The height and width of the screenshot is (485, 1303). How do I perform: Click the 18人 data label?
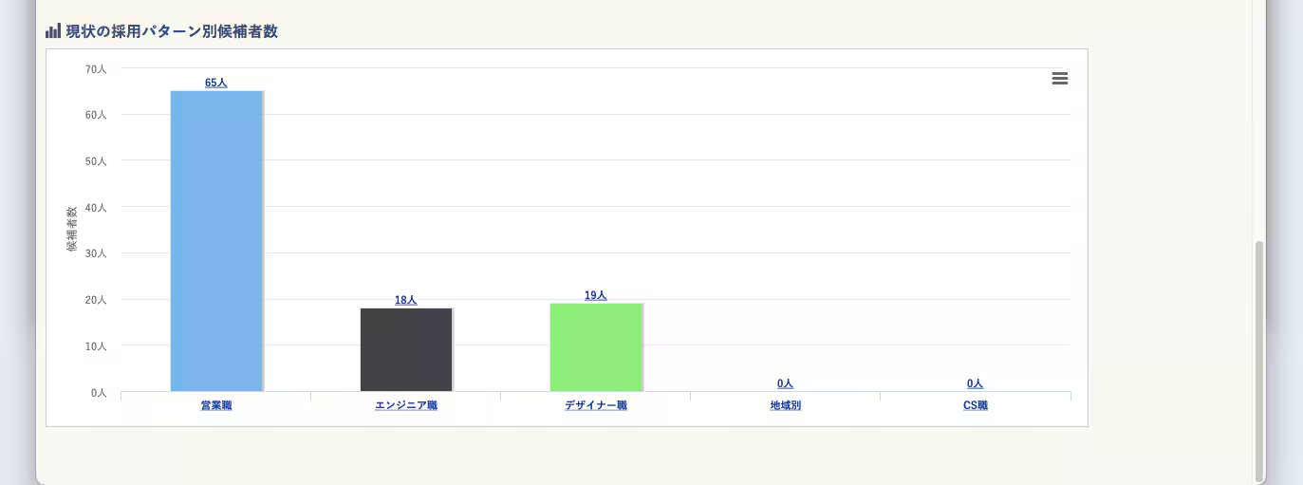tap(406, 300)
